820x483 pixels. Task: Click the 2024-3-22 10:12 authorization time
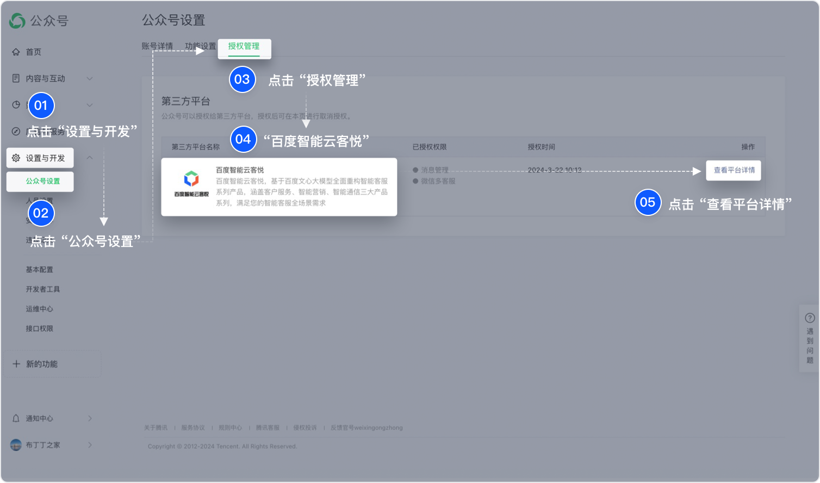tap(555, 170)
